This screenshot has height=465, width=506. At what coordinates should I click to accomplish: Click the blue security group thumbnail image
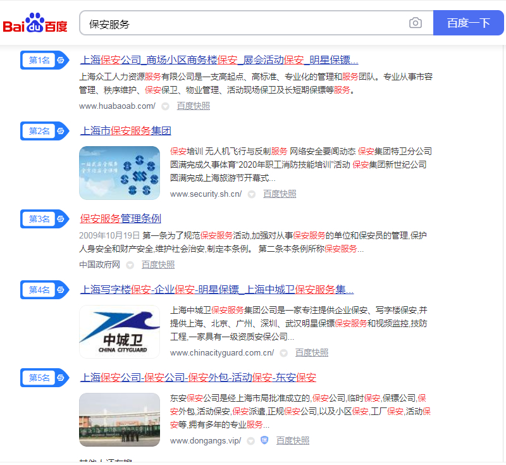click(120, 173)
